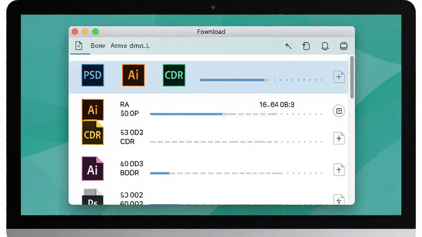Click the plus file icon in highlighted row

pyautogui.click(x=339, y=77)
